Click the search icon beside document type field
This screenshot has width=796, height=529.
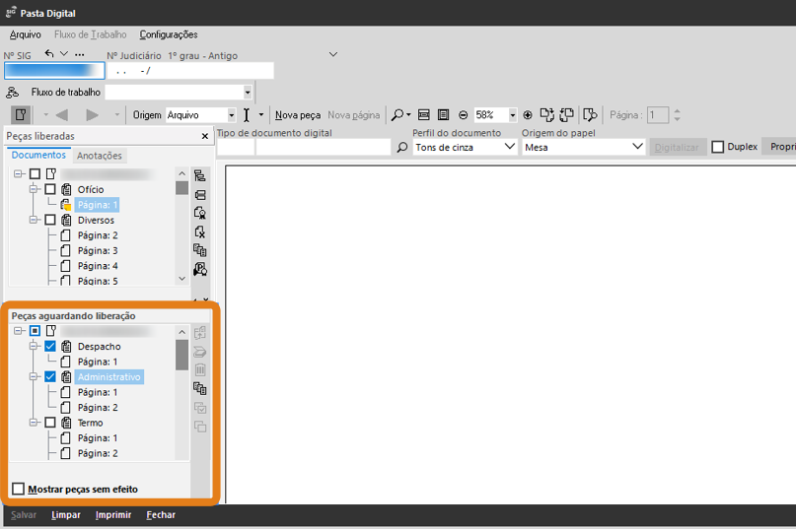pos(401,148)
